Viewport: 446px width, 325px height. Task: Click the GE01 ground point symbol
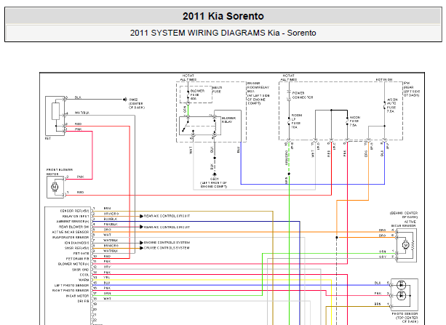215,174
